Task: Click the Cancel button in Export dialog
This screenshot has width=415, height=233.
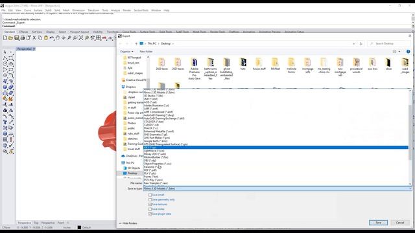Action: pyautogui.click(x=400, y=223)
